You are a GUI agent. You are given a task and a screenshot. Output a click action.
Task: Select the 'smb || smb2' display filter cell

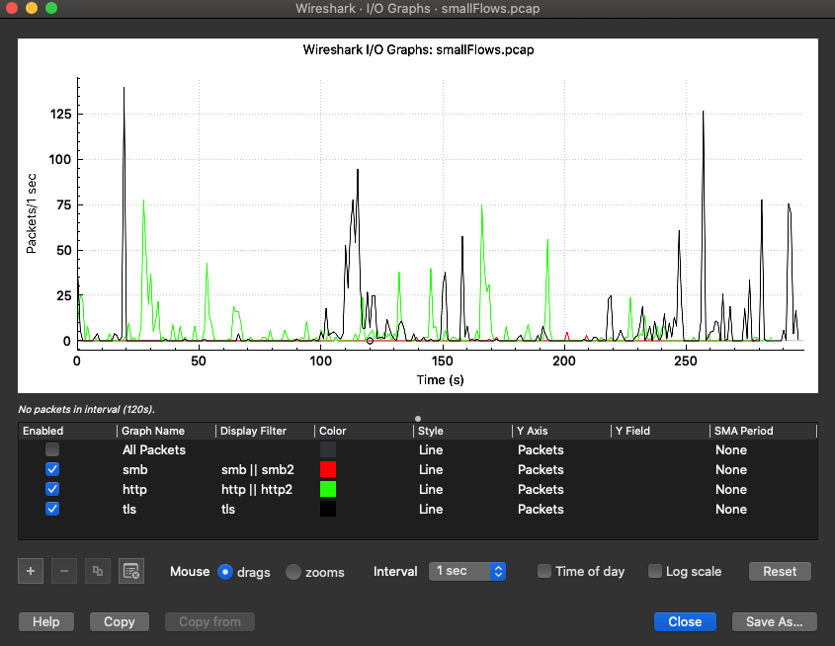pos(258,470)
